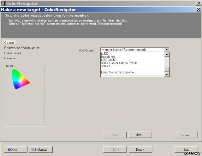Click Cancel in the target dialog
Image resolution: width=202 pixels, height=156 pixels.
[x=186, y=135]
